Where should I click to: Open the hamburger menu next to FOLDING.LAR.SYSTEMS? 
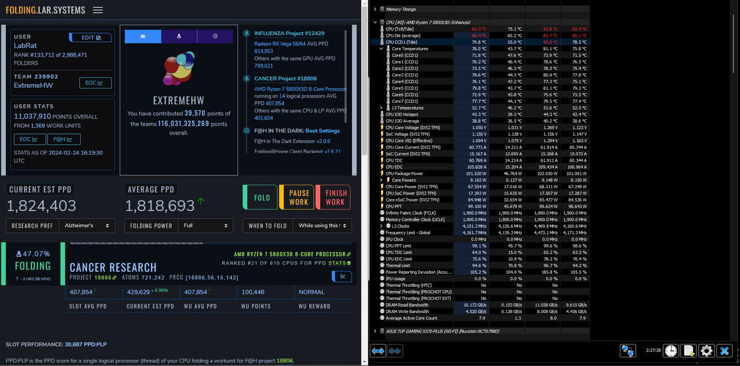(98, 10)
